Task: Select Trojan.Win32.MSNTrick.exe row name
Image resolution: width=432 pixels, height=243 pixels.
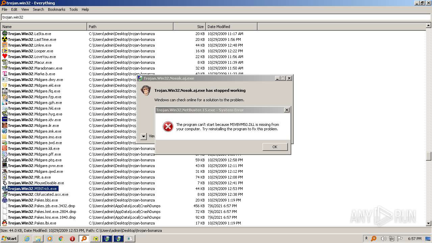Action: tap(32, 189)
